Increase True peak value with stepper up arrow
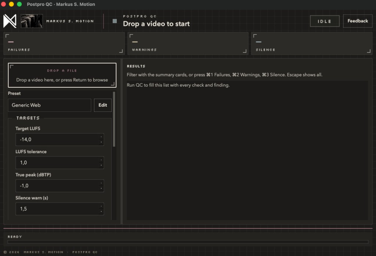This screenshot has width=376, height=256. 101,183
